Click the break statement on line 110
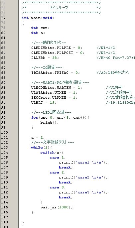This screenshot has height=228, width=135. point(66,182)
